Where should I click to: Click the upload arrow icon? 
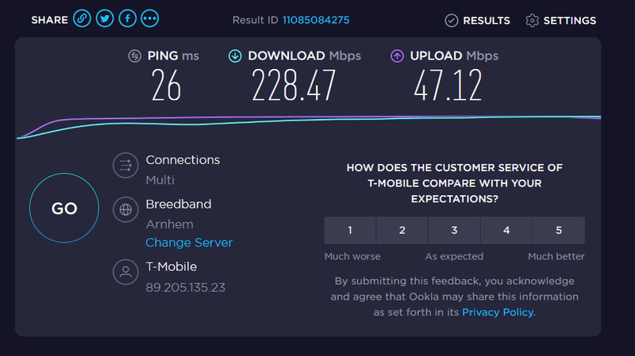(397, 56)
